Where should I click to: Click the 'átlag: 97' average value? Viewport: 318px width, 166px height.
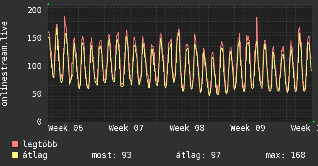(x=198, y=155)
